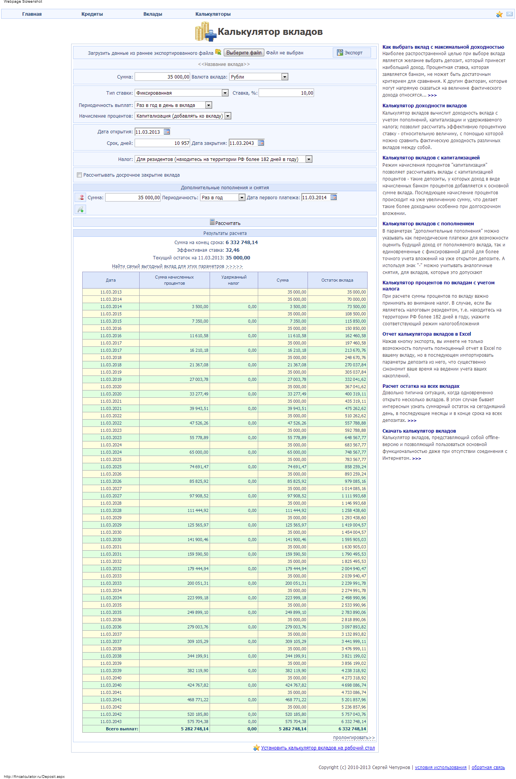Viewport: 516px width, 779px height.
Task: Open the payout periodicity dropdown
Action: [x=173, y=105]
